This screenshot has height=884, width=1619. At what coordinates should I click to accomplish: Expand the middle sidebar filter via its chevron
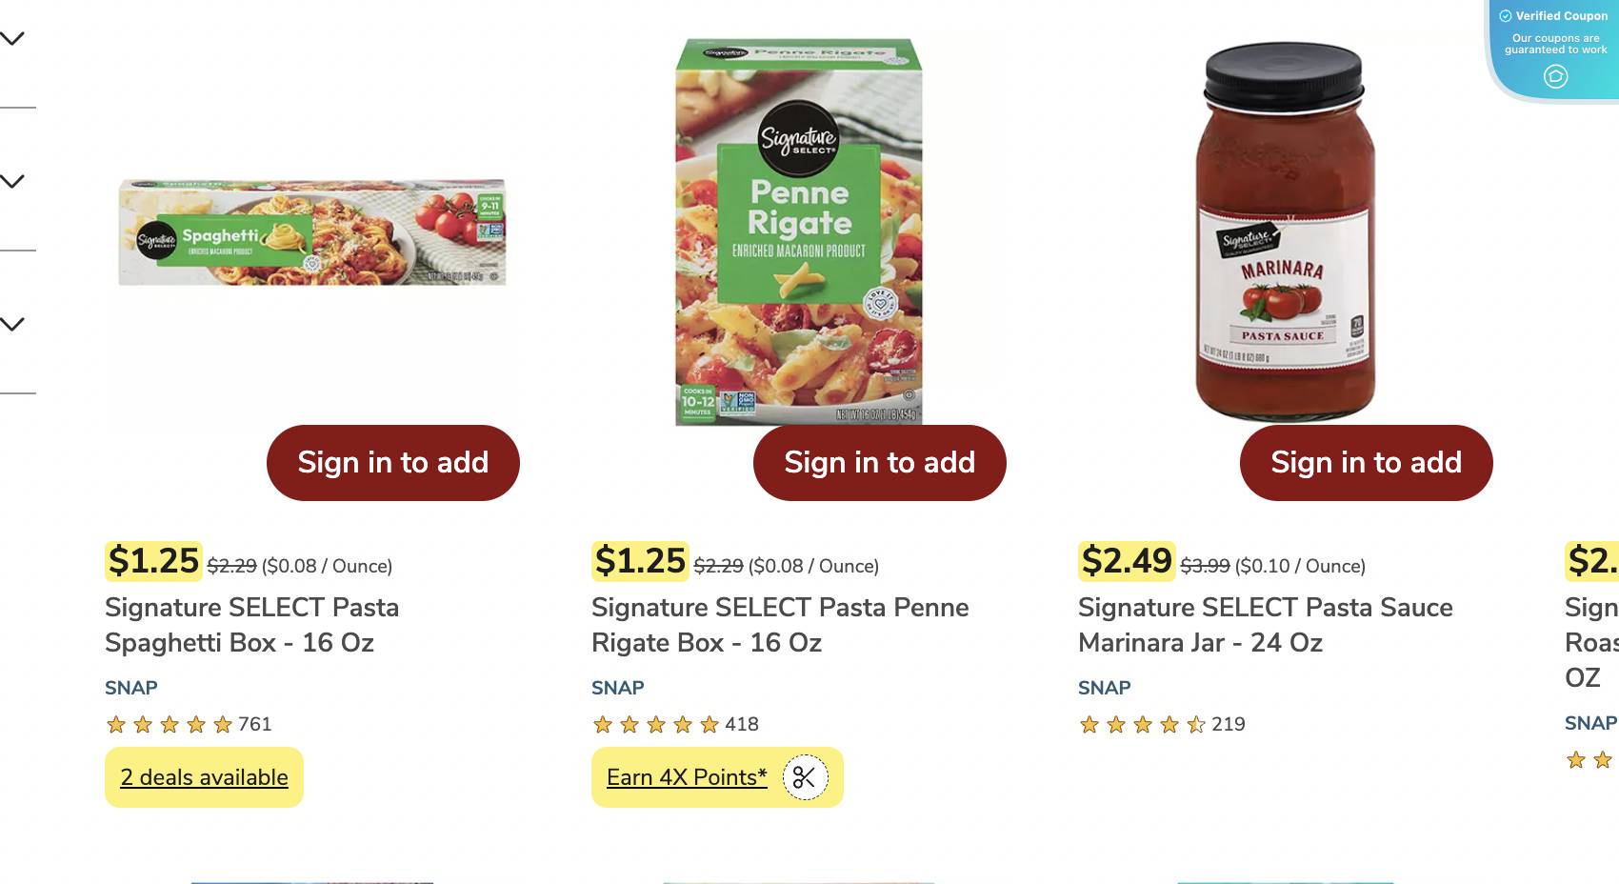(12, 179)
